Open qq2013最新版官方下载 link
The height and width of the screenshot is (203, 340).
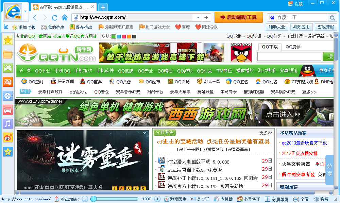tap(304, 143)
